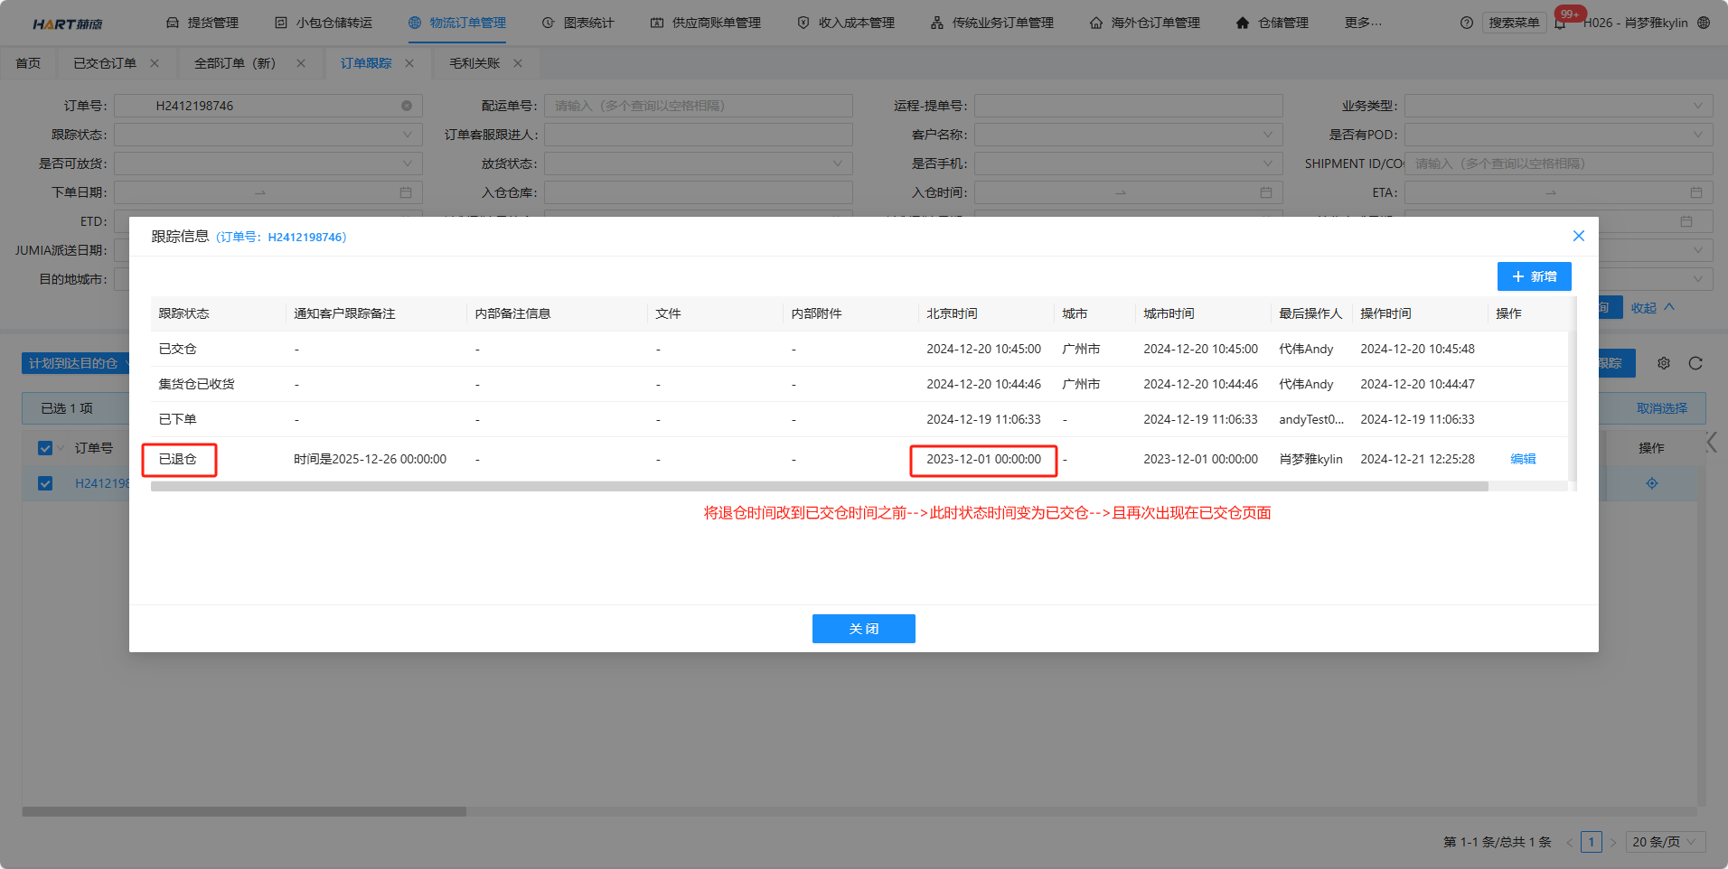Click the globe language icon

(1704, 23)
